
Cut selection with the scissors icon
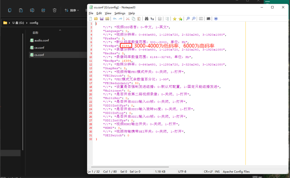point(128,19)
